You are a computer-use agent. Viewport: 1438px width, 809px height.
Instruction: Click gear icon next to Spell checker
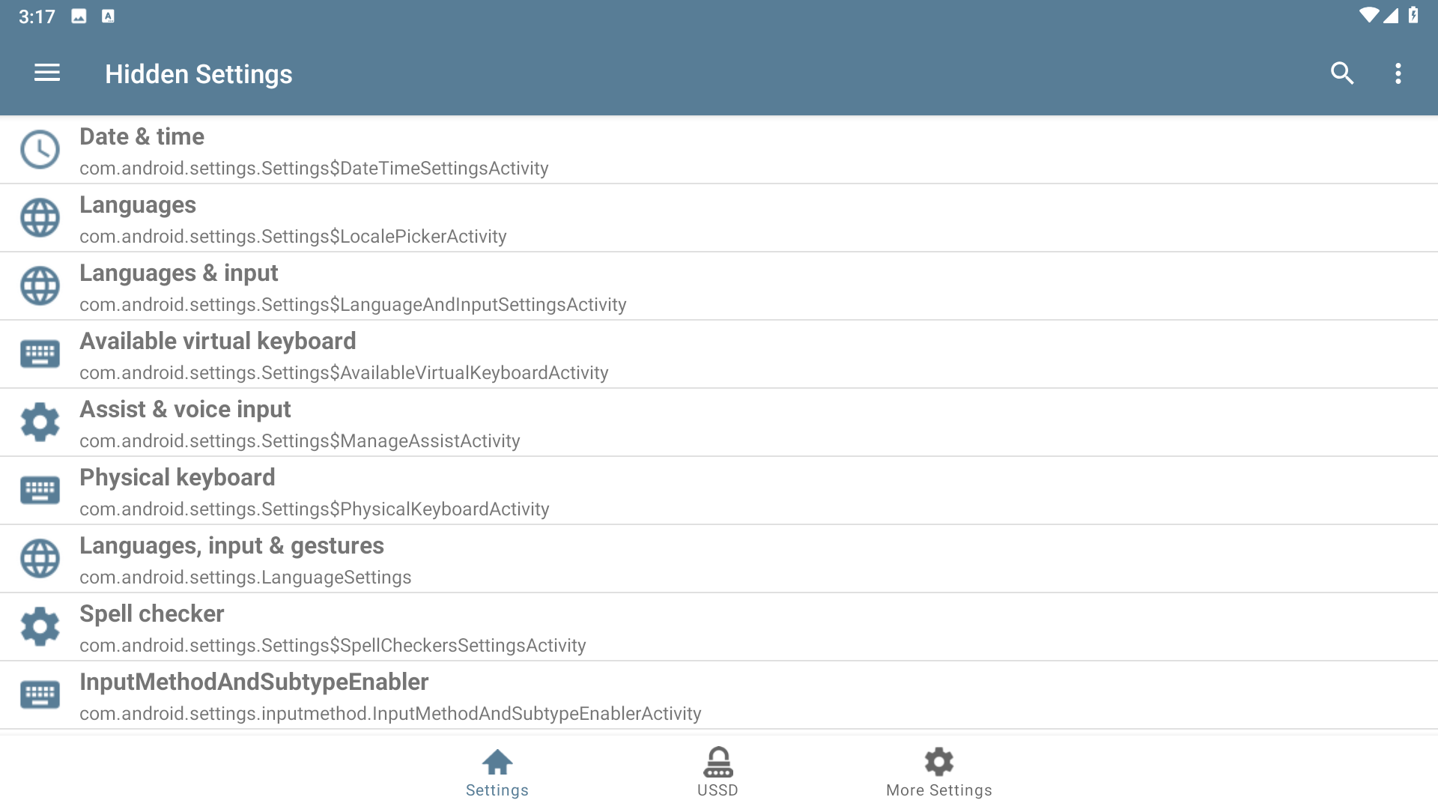point(40,627)
